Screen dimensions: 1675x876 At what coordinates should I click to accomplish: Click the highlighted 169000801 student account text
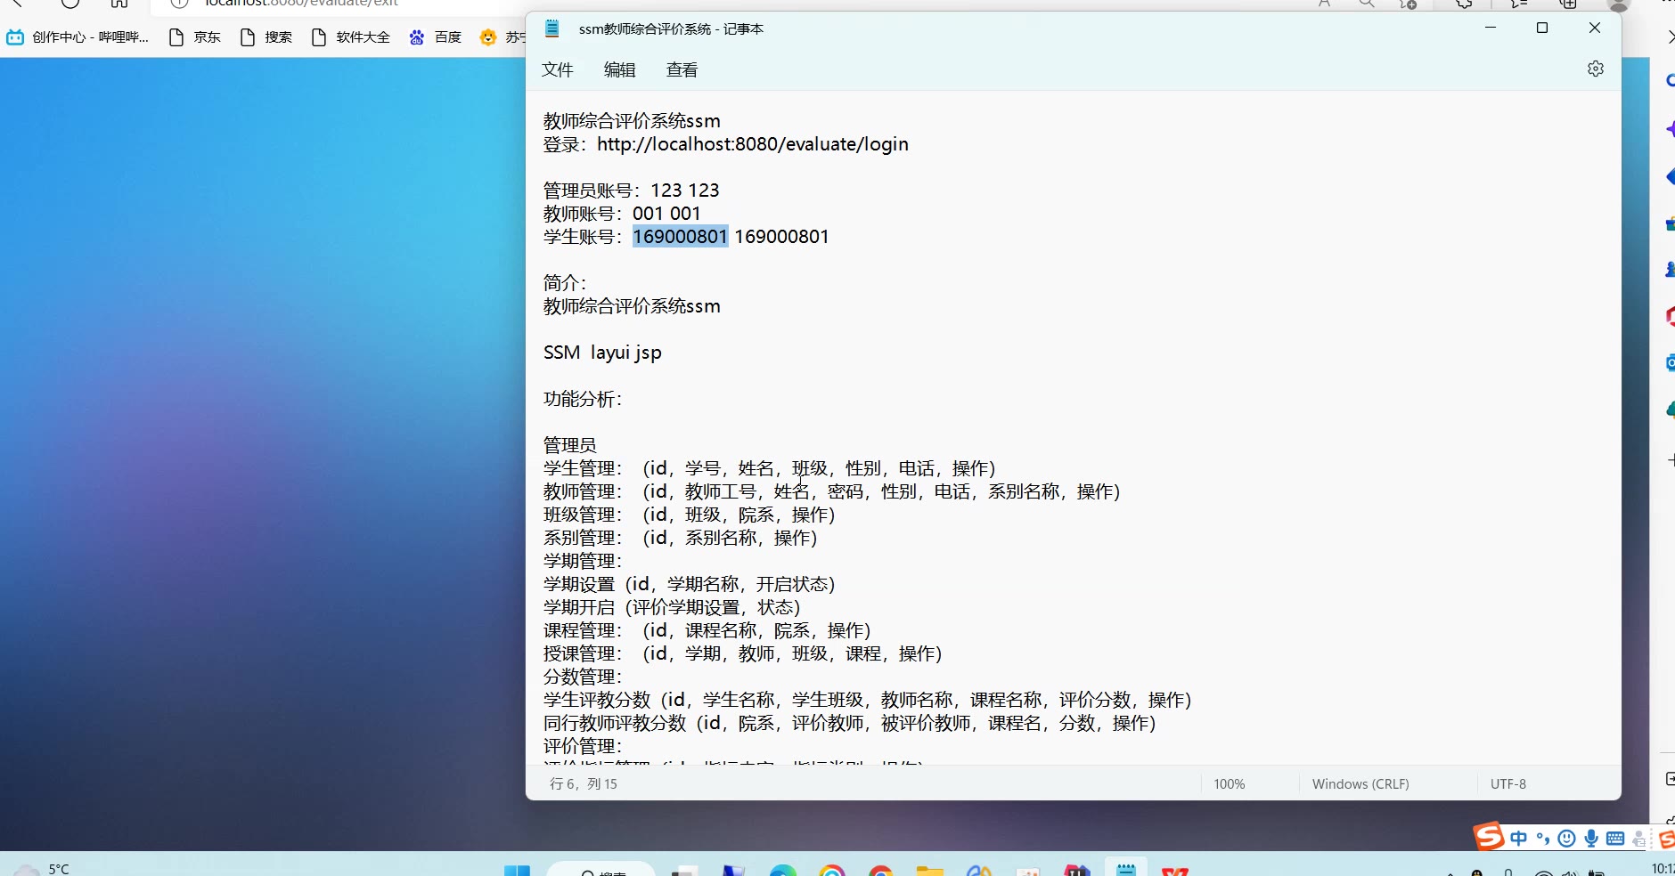[680, 237]
